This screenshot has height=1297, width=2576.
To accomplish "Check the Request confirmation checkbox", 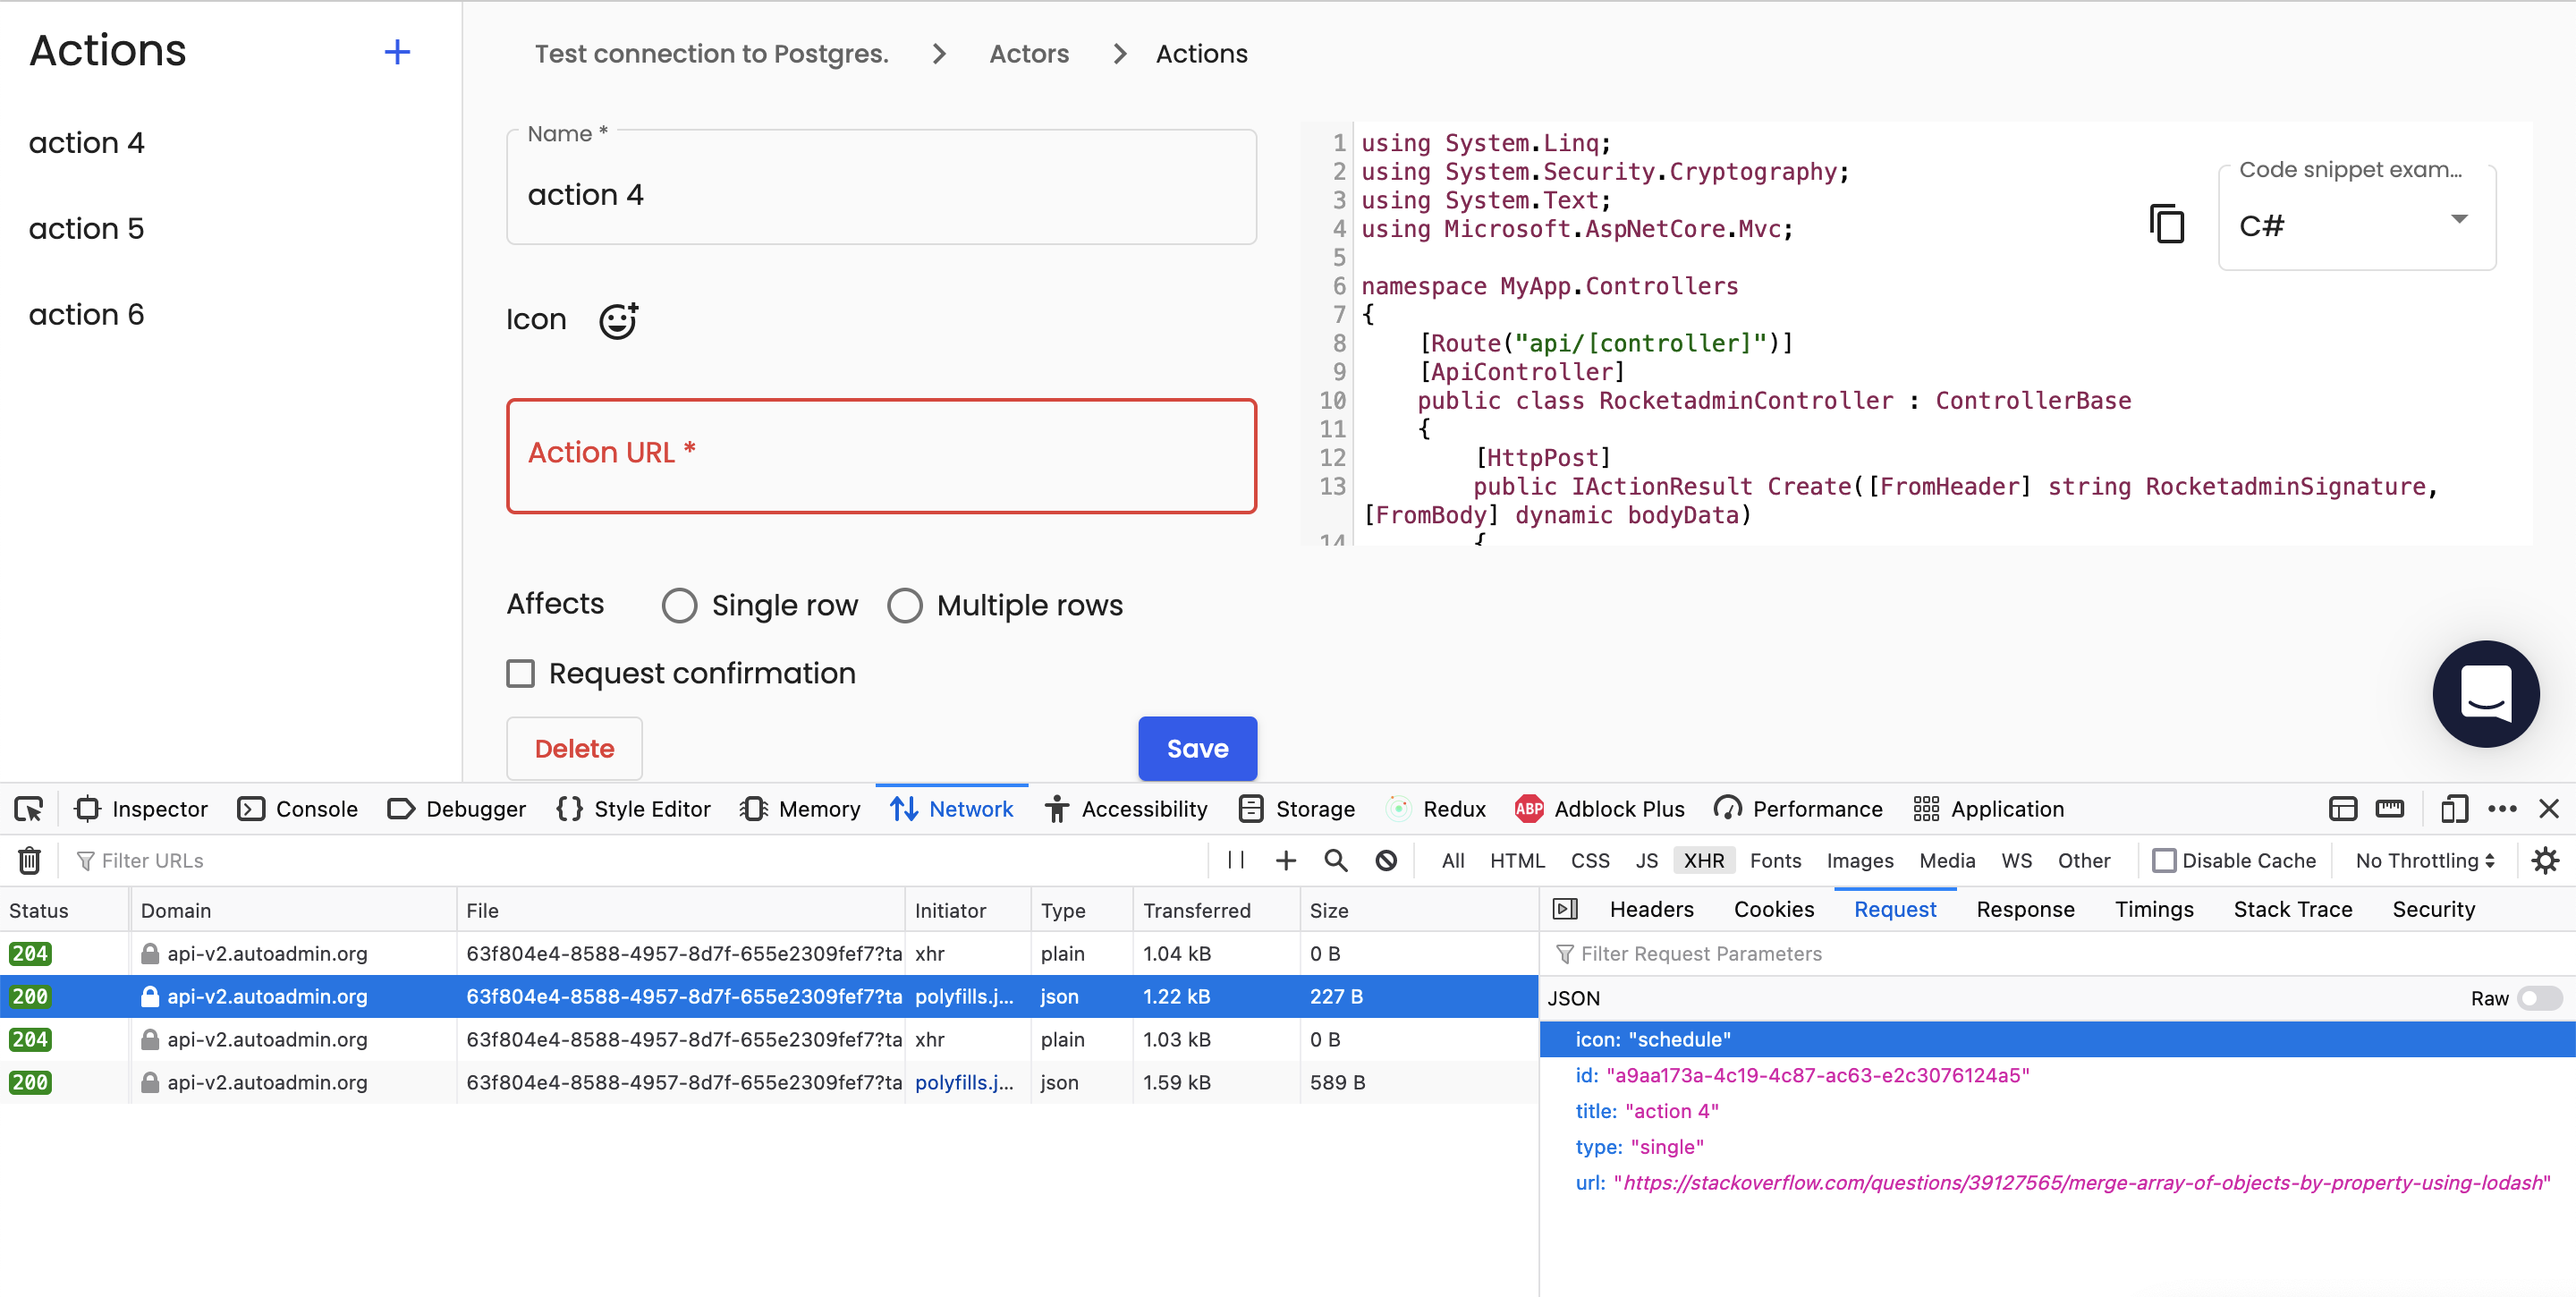I will [x=520, y=673].
